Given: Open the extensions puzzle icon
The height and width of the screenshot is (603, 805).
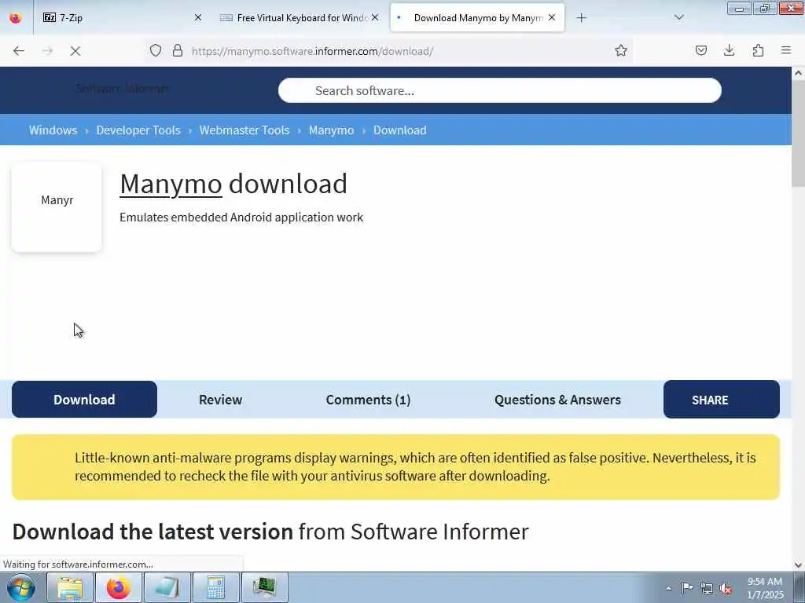Looking at the screenshot, I should tap(758, 50).
